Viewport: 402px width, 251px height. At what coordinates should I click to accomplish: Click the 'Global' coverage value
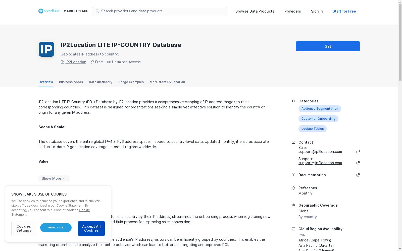click(304, 211)
